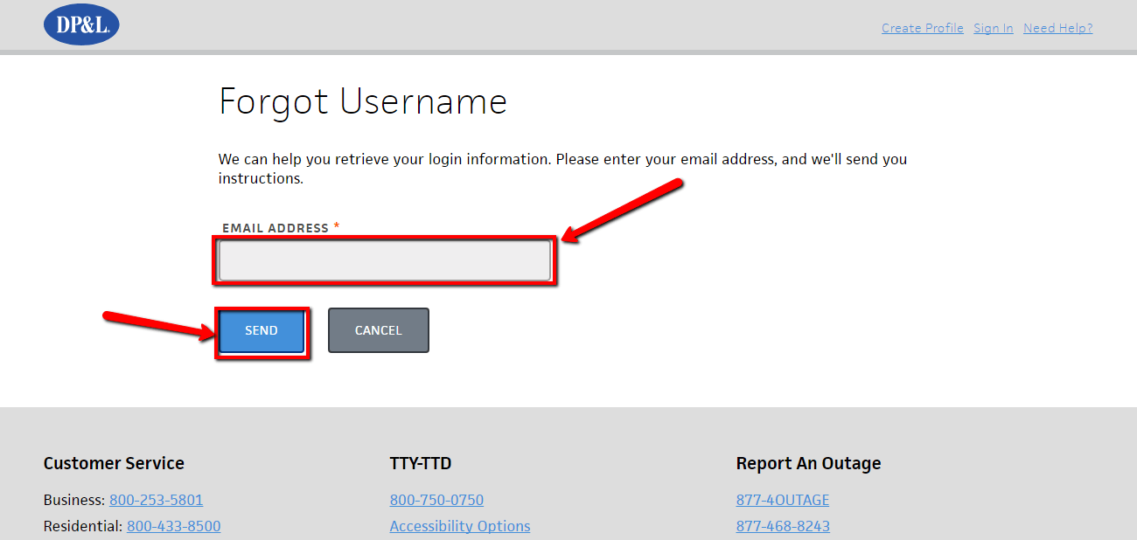
Task: Open Accessibility Options
Action: click(x=459, y=526)
